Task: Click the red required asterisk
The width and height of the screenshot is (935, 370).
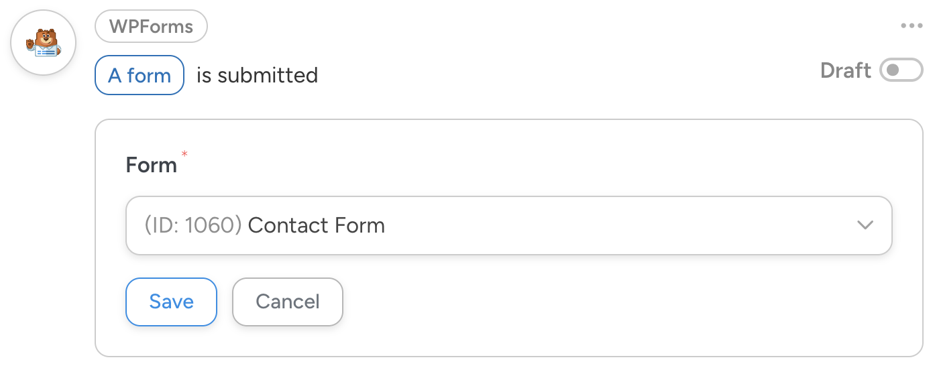Action: pyautogui.click(x=184, y=155)
